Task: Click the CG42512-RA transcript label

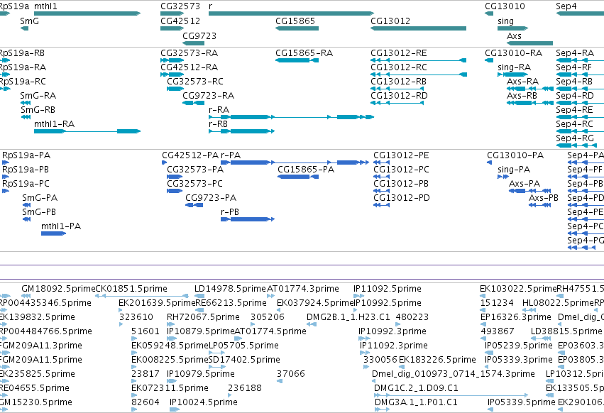Action: 189,67
